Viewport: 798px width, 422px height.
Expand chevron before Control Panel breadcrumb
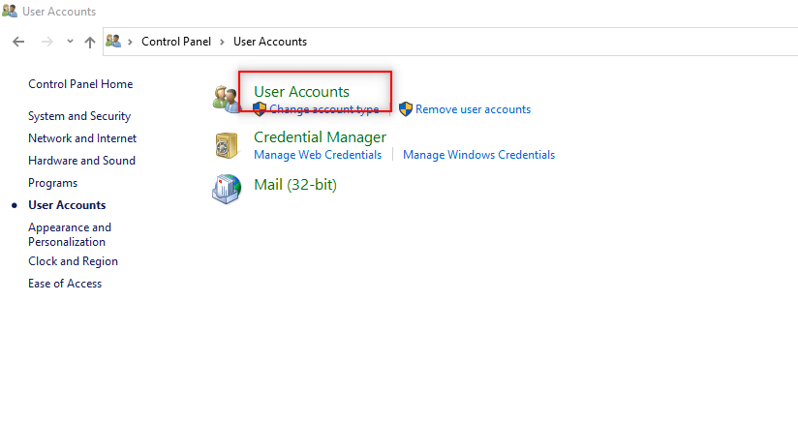click(x=131, y=42)
